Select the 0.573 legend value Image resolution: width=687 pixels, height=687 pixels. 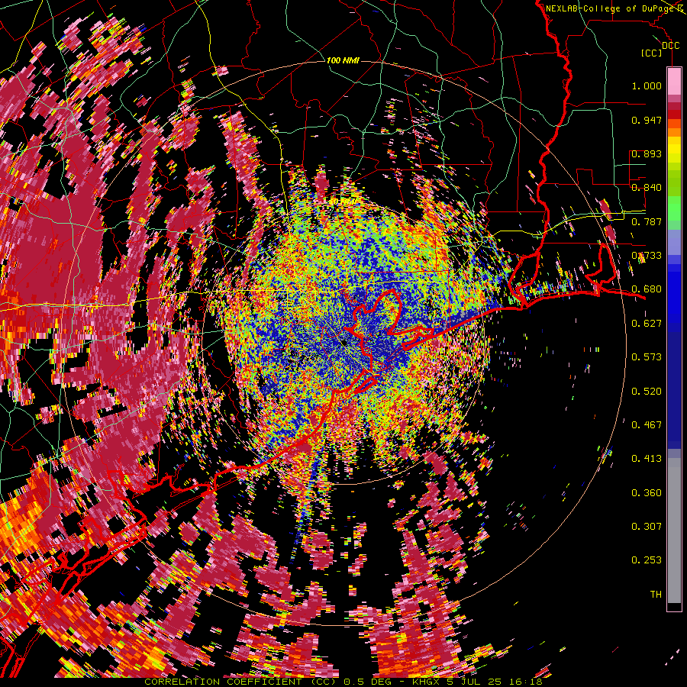click(x=647, y=357)
